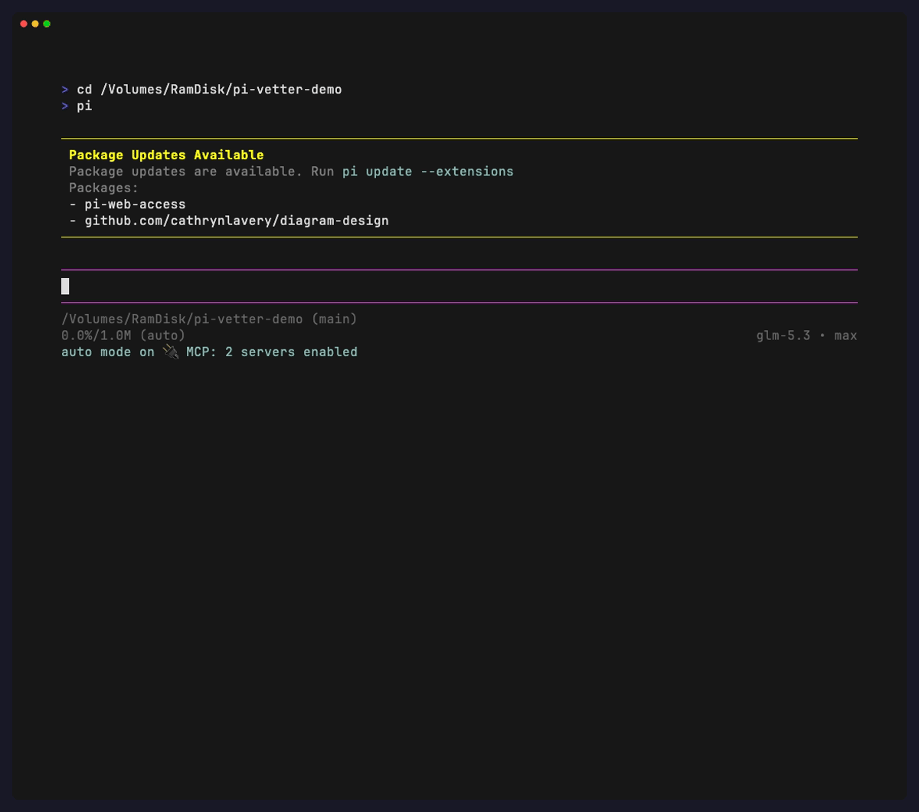Click the plug icon before MCP

coord(170,352)
